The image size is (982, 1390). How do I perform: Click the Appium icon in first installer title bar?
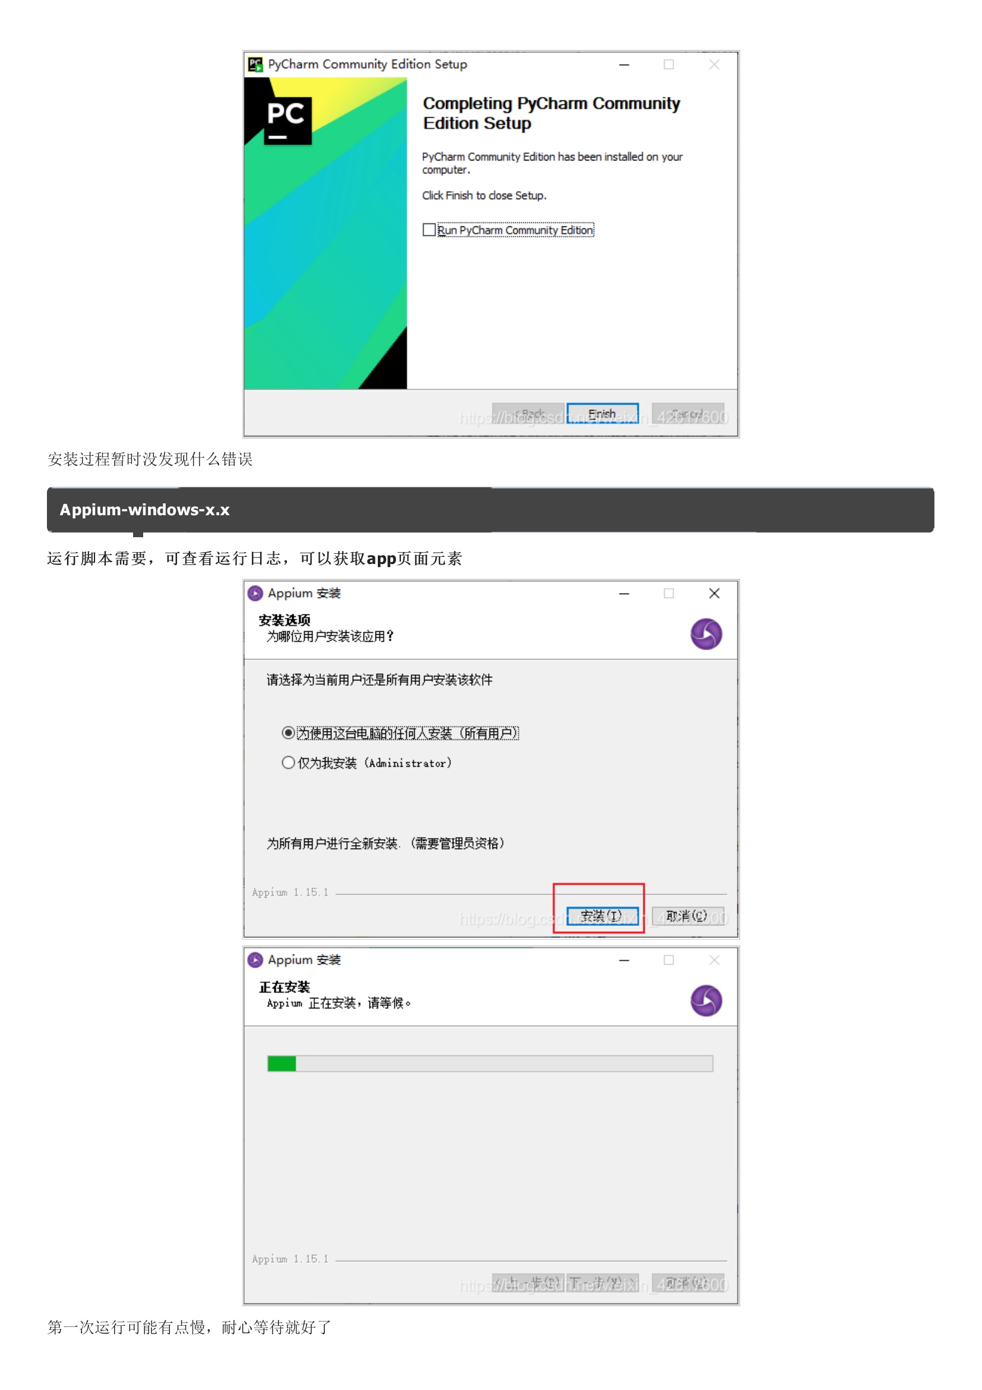pyautogui.click(x=255, y=593)
